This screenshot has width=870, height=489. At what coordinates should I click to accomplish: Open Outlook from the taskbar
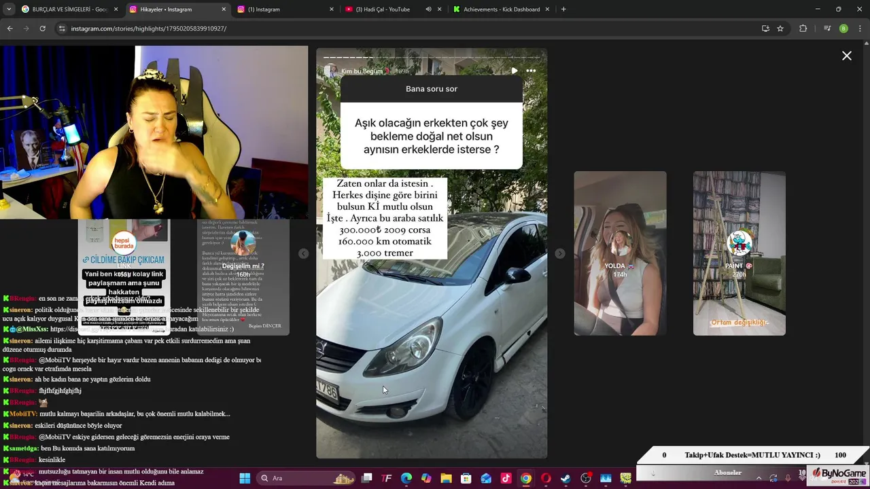(x=486, y=478)
